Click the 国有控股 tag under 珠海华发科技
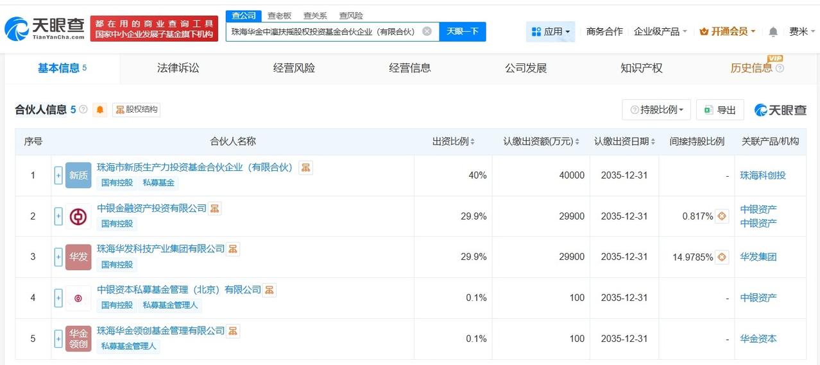The width and height of the screenshot is (820, 365). click(117, 264)
